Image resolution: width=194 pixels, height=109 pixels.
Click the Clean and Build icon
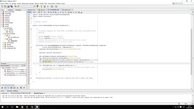coord(45,6)
